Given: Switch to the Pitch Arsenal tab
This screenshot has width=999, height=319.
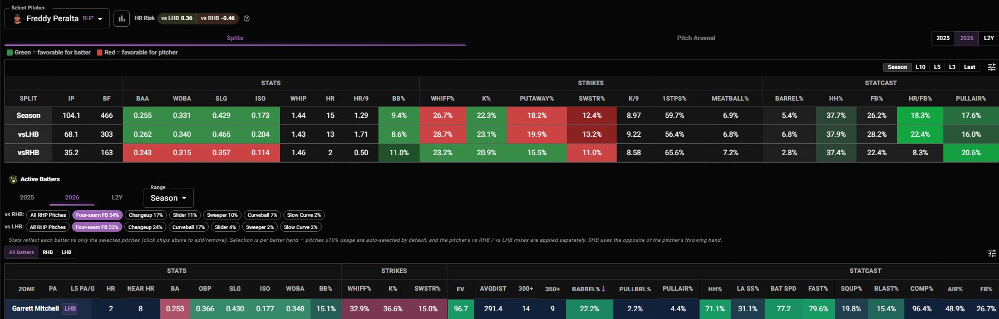Looking at the screenshot, I should pyautogui.click(x=696, y=38).
